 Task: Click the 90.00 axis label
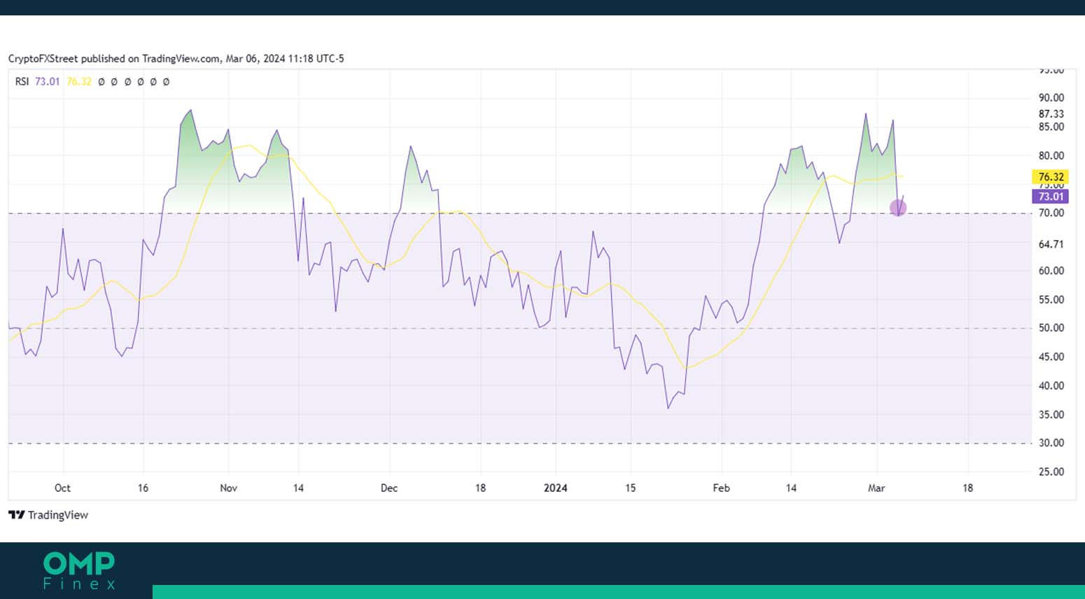point(1051,98)
